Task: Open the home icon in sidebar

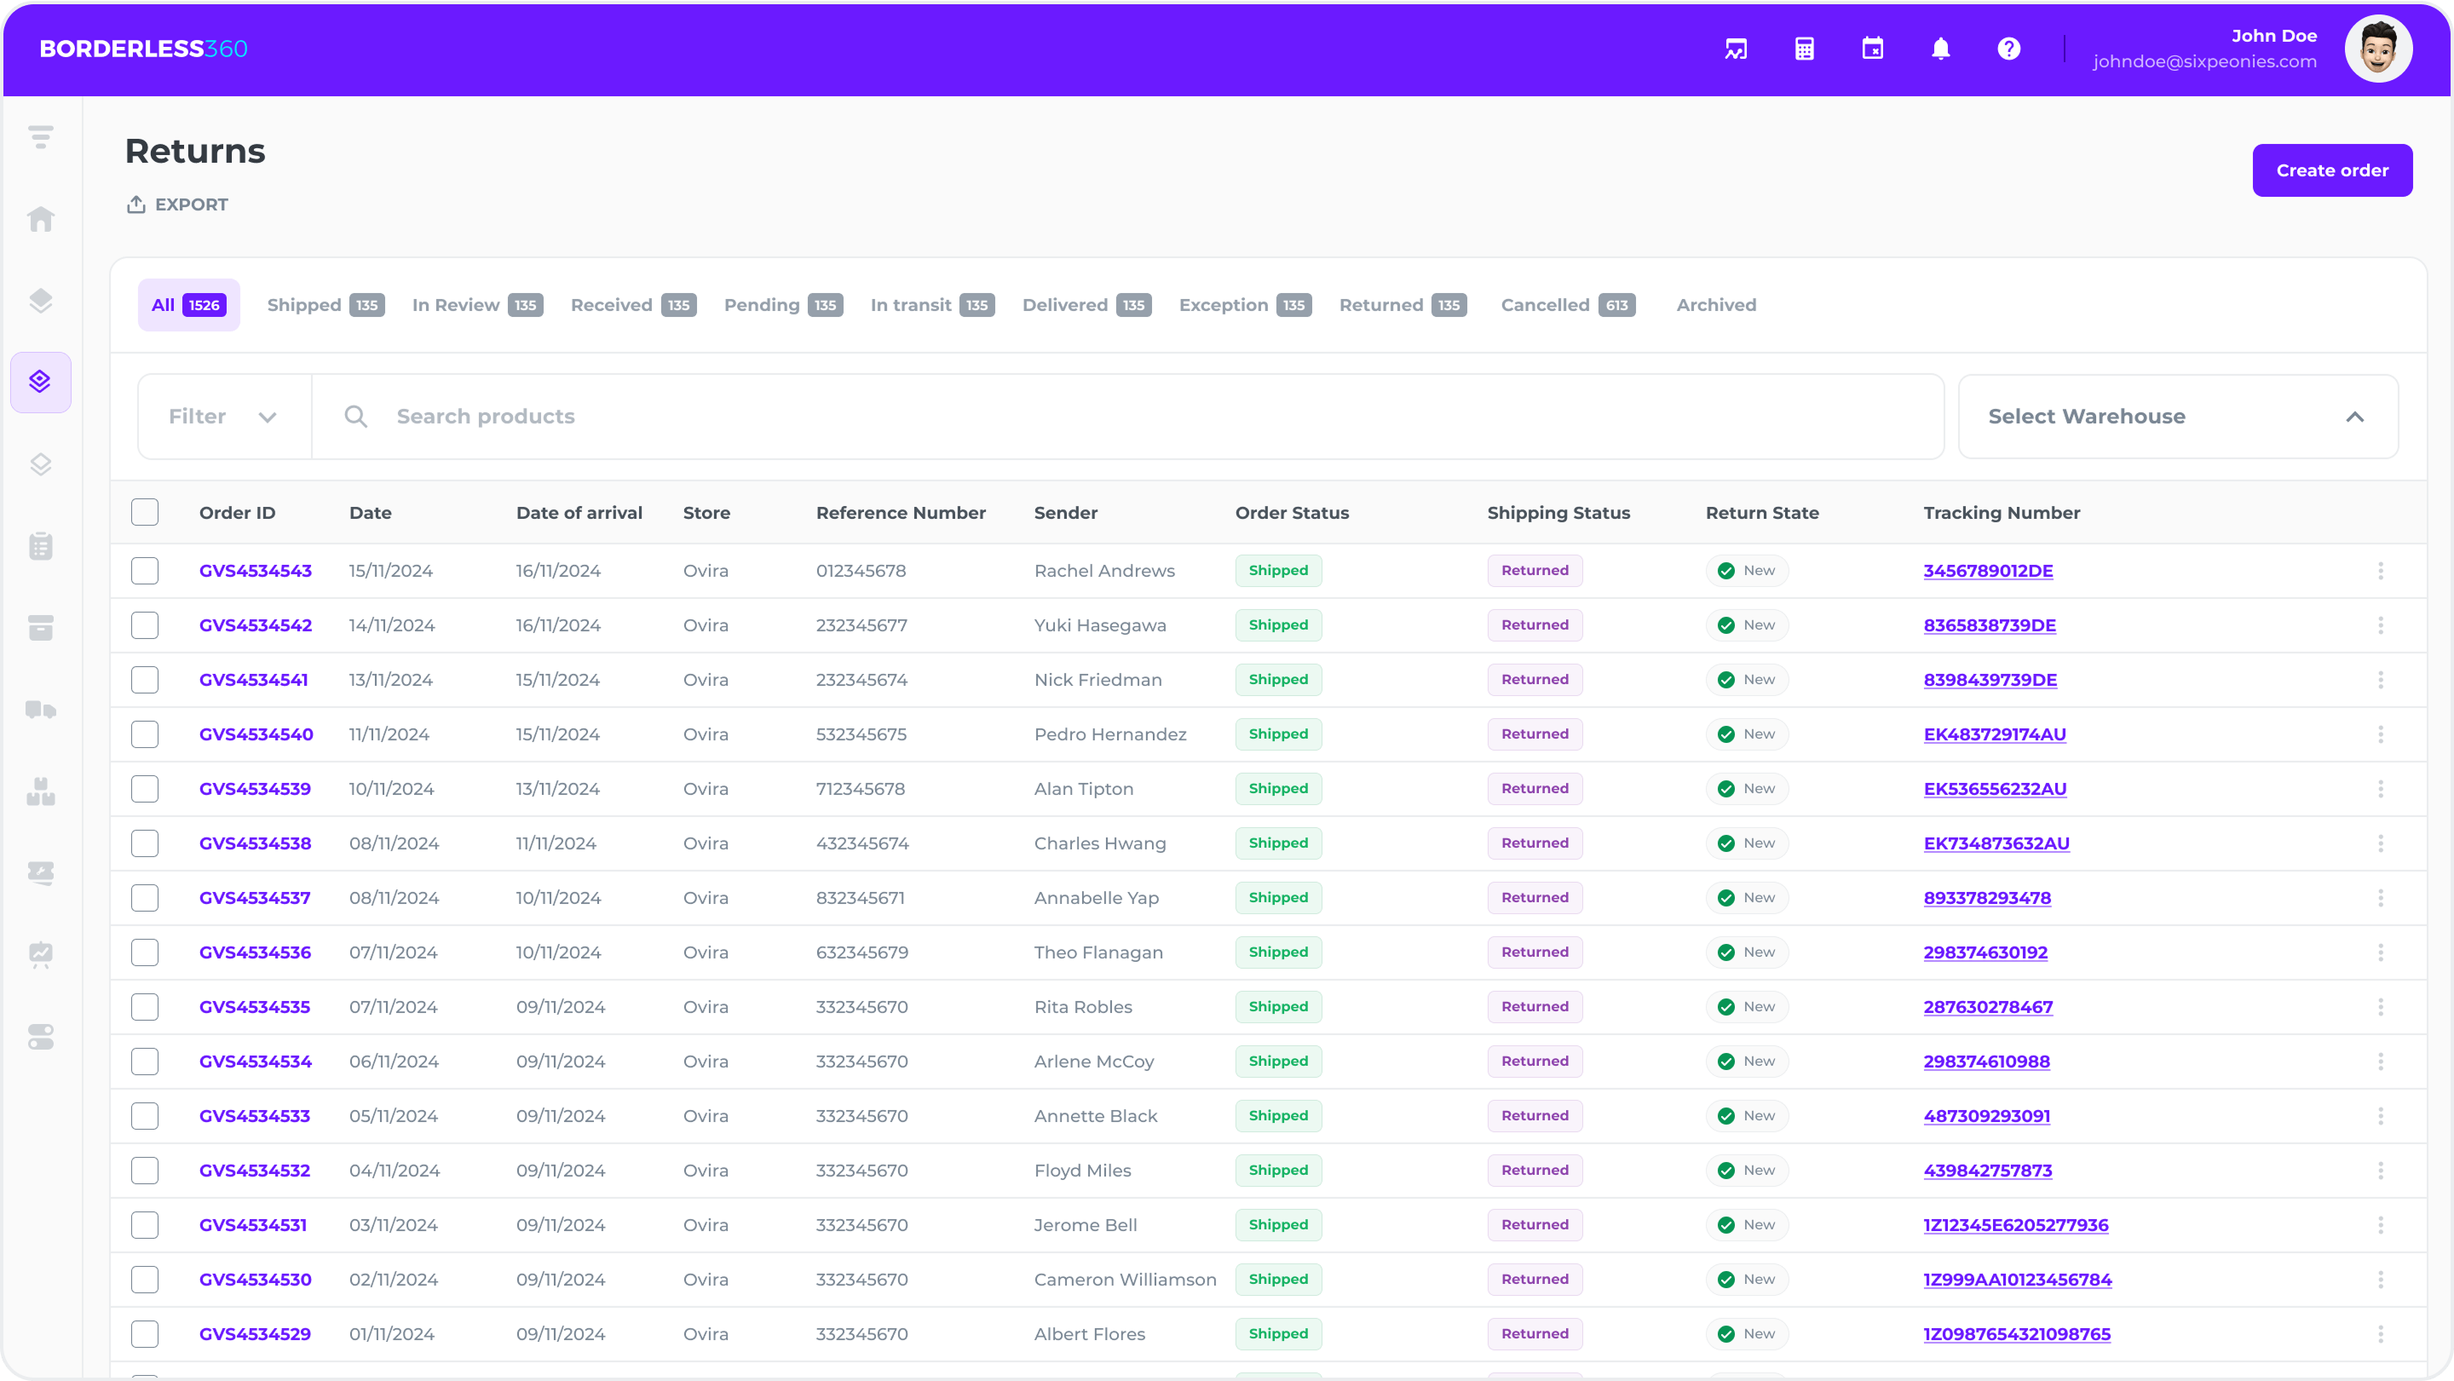Action: [x=40, y=219]
